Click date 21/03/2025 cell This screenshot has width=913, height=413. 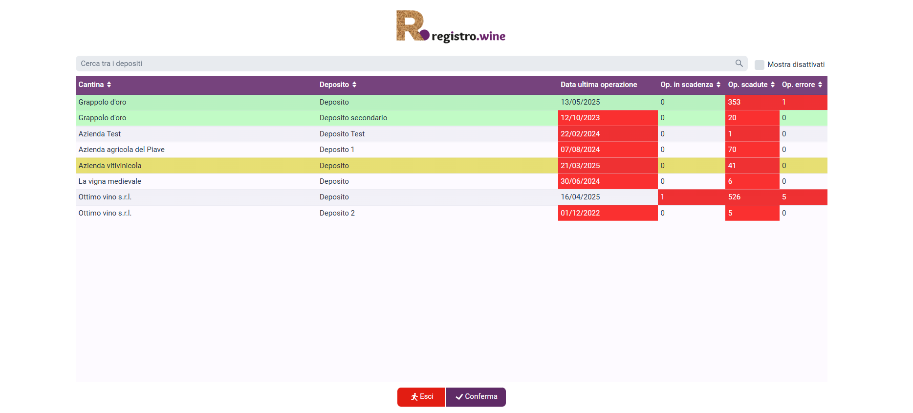tap(608, 166)
